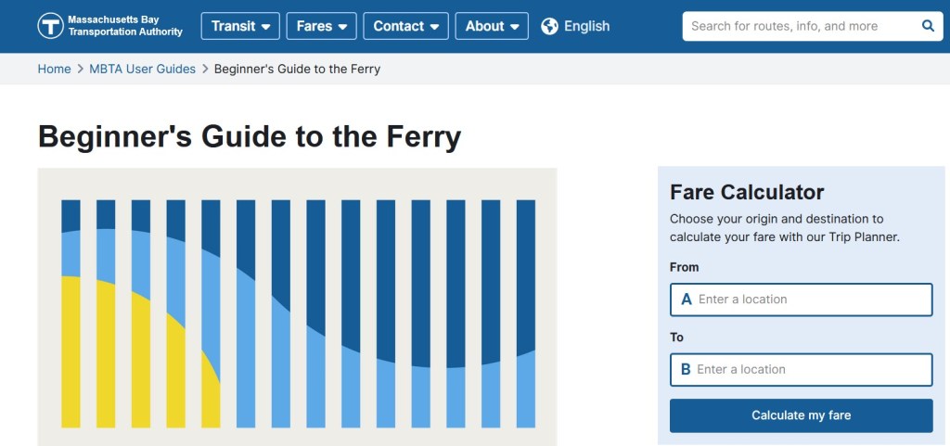Click the letter B destination marker
950x446 pixels.
686,369
